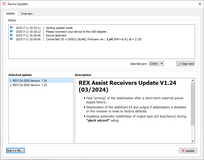Click the "REX Assist Receivers Update V1.24" heading
This screenshot has height=160, width=204.
127,86
